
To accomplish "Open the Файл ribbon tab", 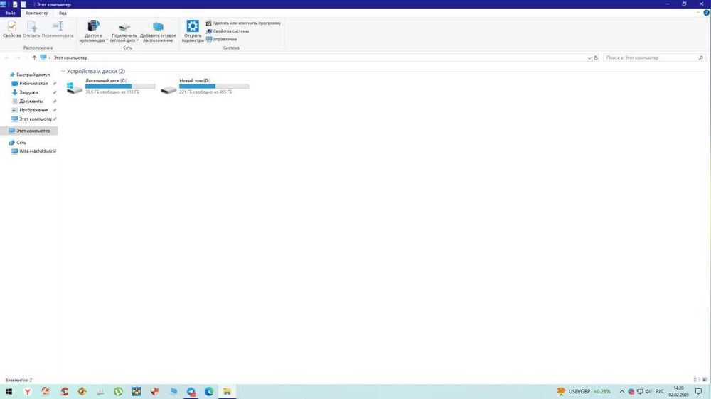I will tap(10, 13).
